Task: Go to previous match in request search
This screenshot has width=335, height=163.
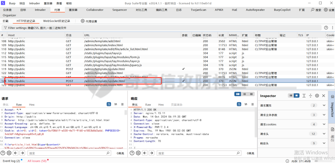Action: 16,153
